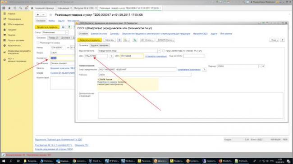Image resolution: width=293 pixels, height=164 pixels.
Task: Navigate forward with the right arrow button
Action: [x=43, y=15]
